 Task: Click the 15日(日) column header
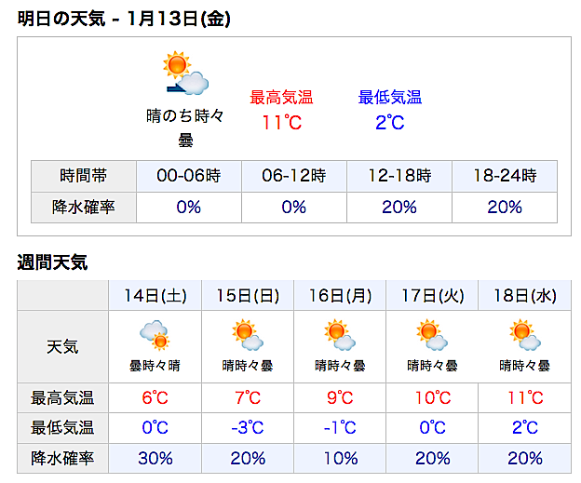248,296
